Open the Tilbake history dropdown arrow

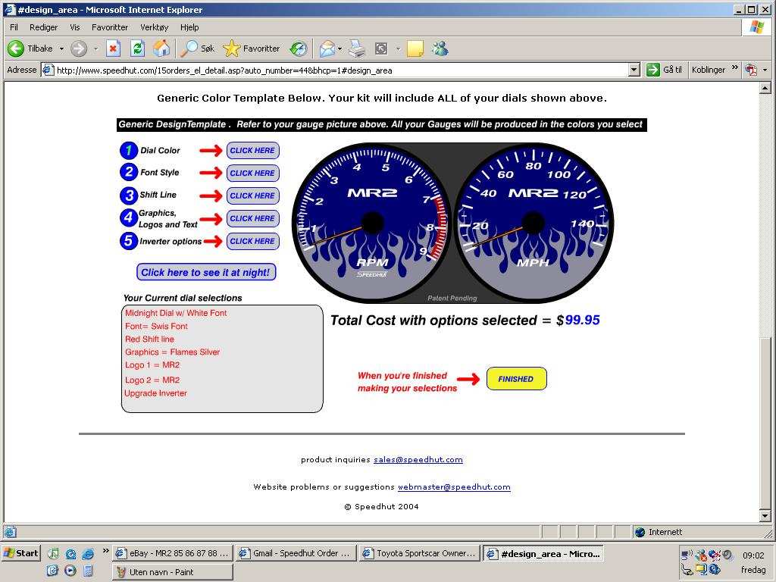point(61,48)
